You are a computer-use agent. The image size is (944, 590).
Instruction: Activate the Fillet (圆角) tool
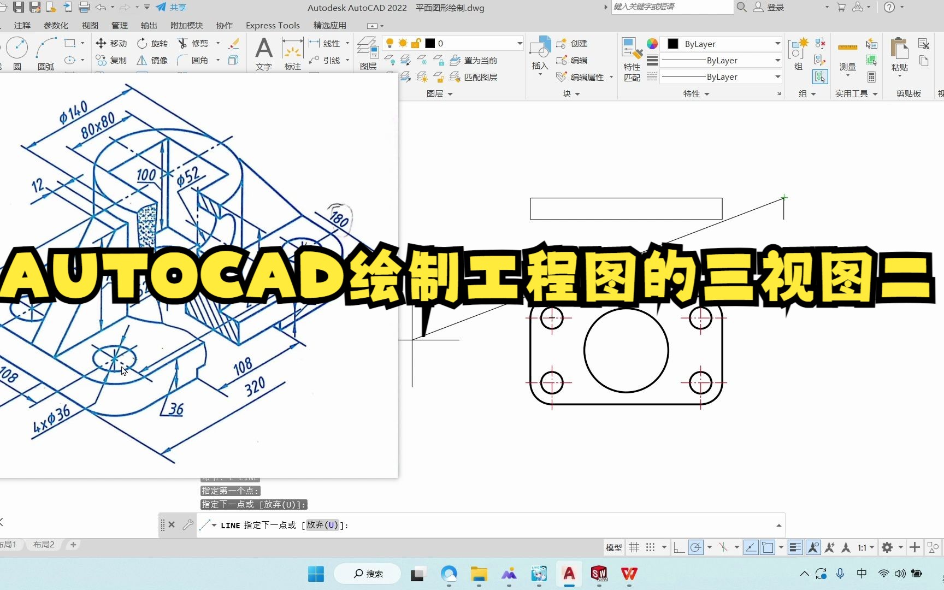click(x=193, y=60)
